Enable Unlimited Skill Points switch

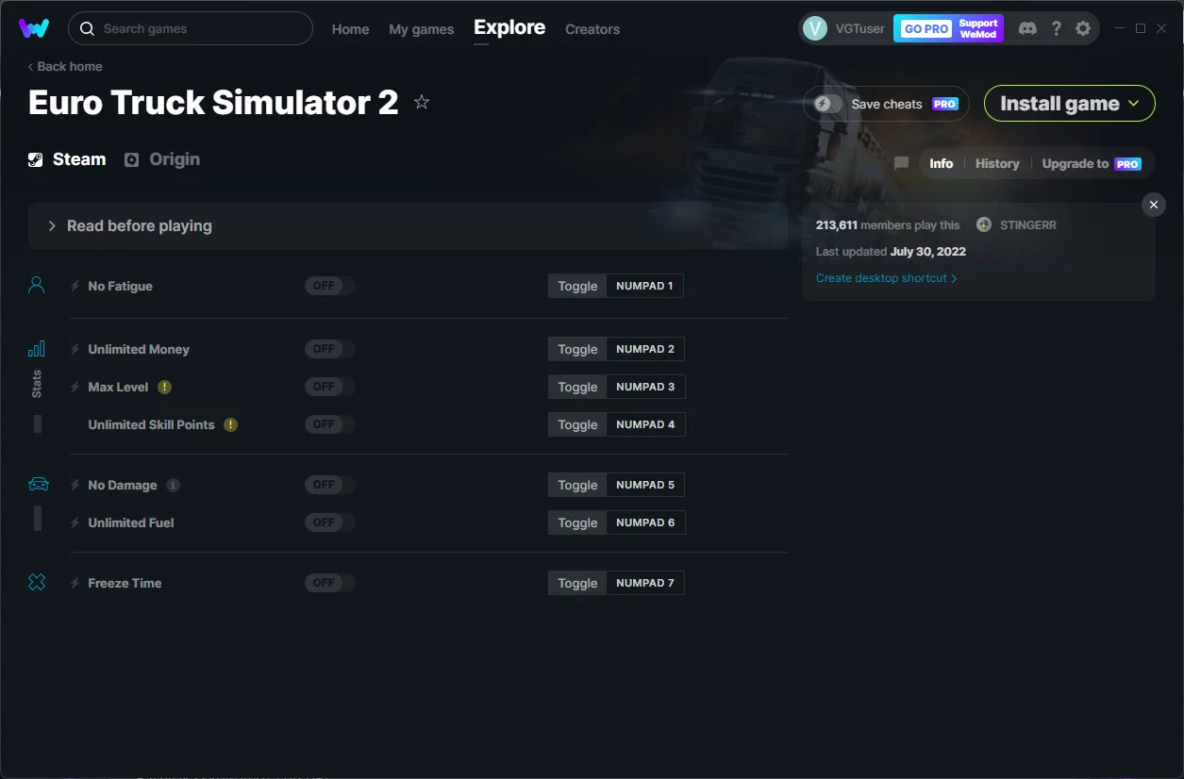point(330,424)
